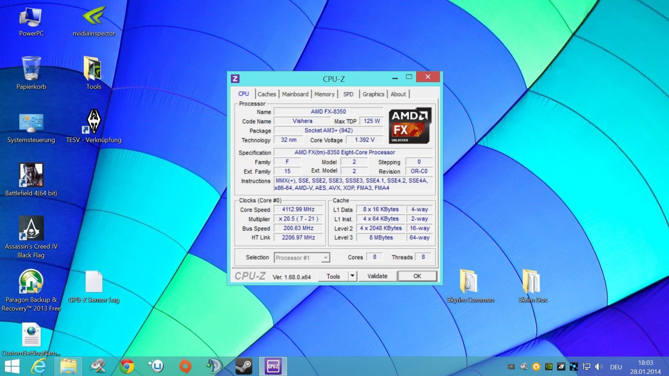Open the NVIDIA tray icon
This screenshot has height=376, width=669.
[x=549, y=367]
